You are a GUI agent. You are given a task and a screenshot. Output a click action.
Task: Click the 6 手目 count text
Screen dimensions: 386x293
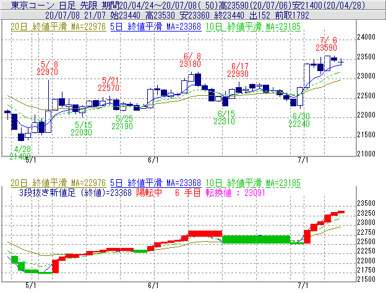tap(188, 193)
